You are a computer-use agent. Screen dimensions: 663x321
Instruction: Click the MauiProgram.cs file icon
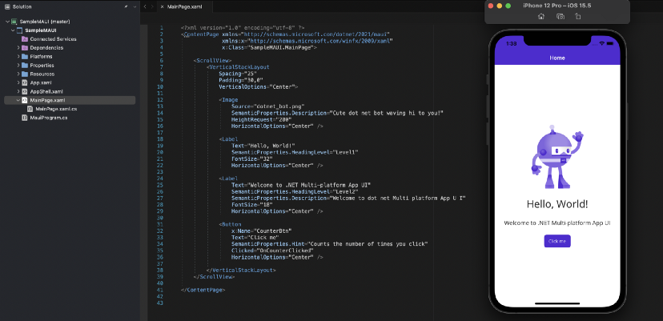[x=25, y=118]
